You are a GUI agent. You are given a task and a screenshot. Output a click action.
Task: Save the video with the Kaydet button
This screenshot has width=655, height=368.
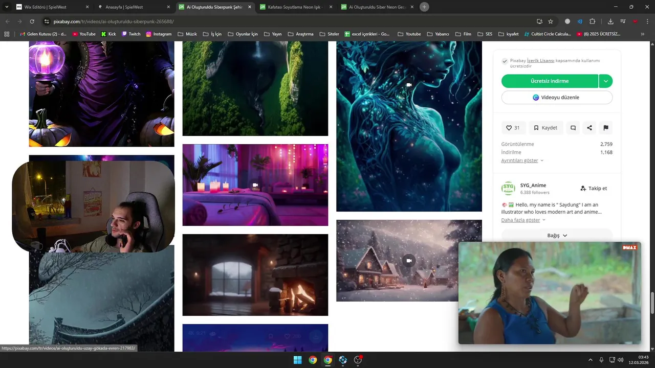[x=545, y=128]
